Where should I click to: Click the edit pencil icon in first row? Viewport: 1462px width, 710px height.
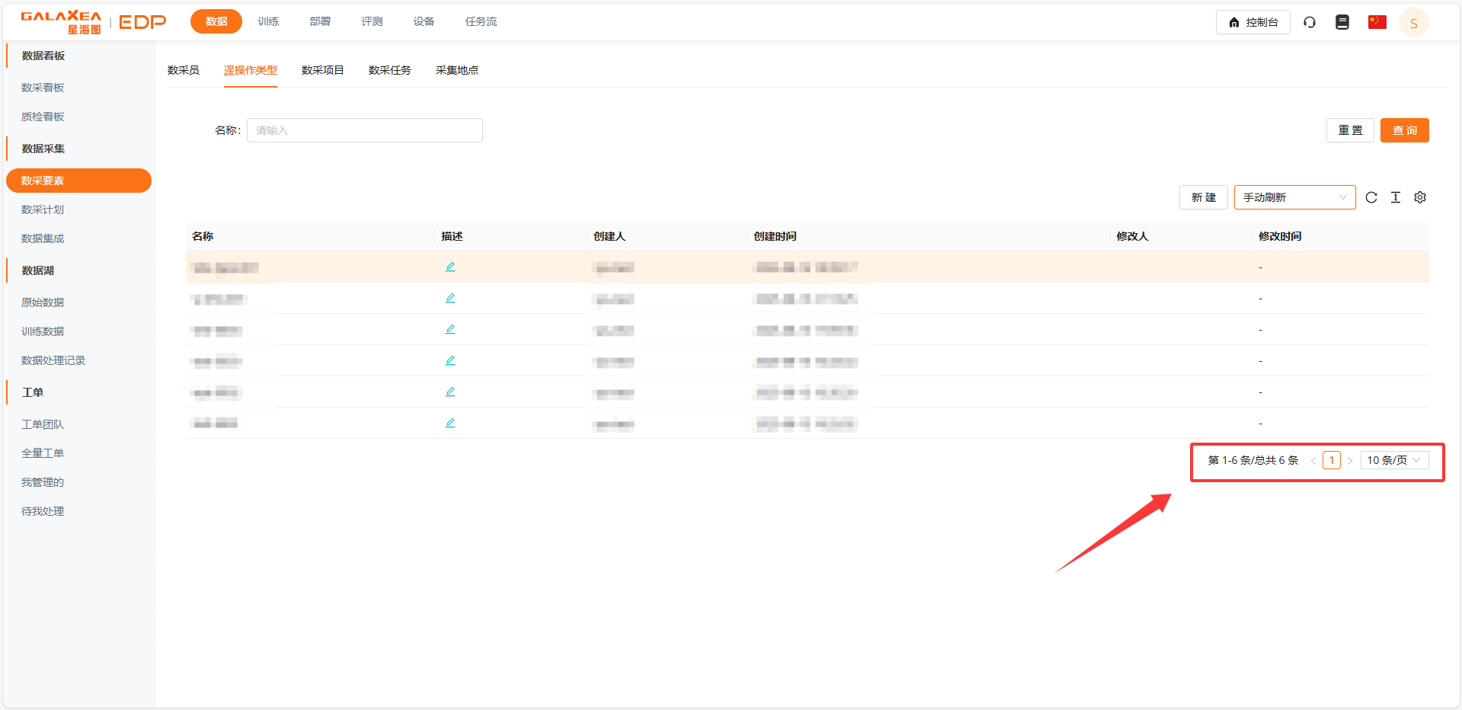tap(450, 267)
